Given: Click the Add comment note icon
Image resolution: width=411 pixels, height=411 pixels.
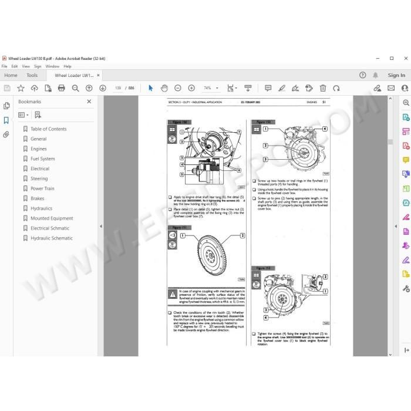Looking at the screenshot, I should click(268, 88).
